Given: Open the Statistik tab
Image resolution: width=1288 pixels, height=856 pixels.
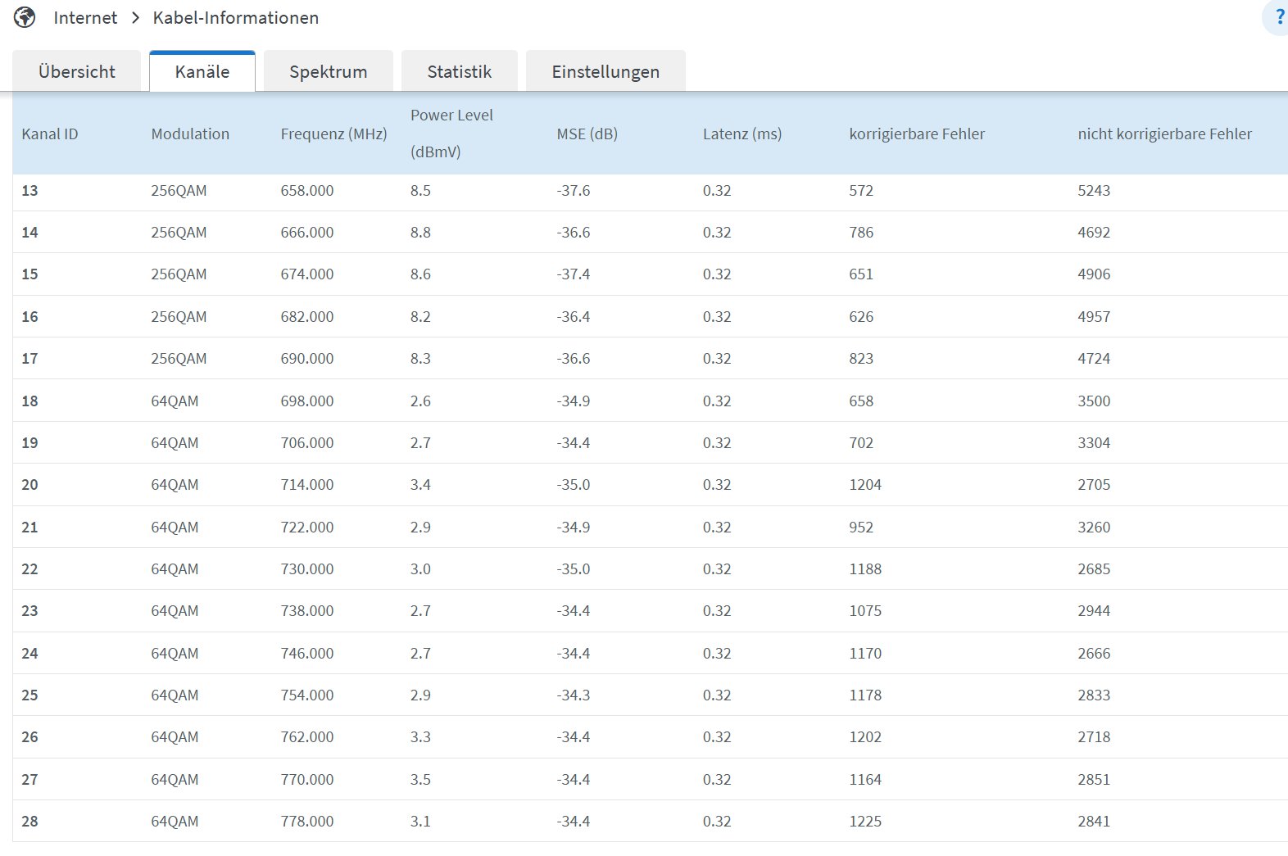Looking at the screenshot, I should pyautogui.click(x=460, y=71).
